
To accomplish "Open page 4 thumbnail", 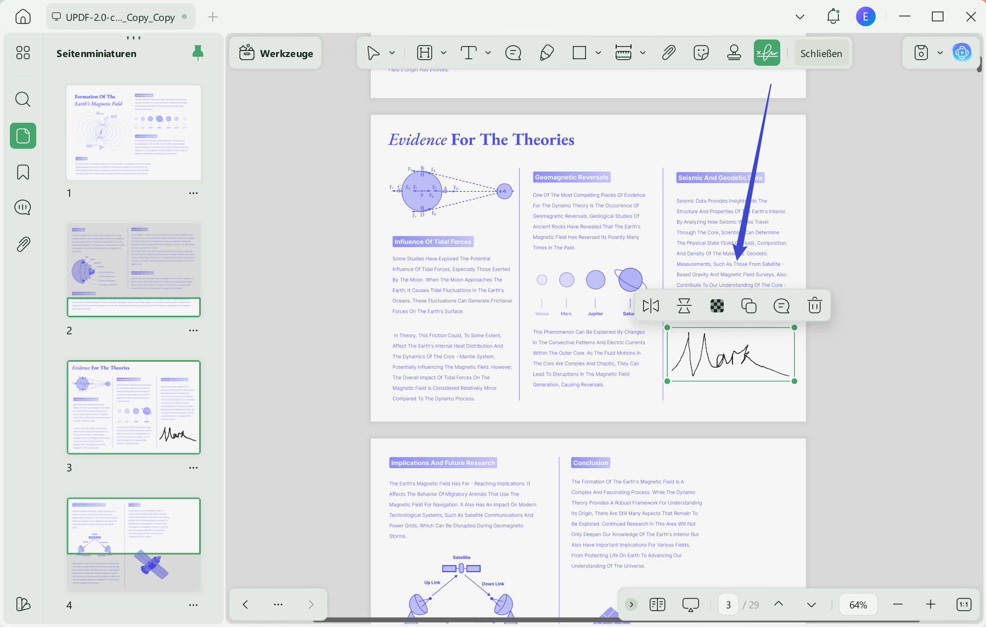I will (x=134, y=545).
